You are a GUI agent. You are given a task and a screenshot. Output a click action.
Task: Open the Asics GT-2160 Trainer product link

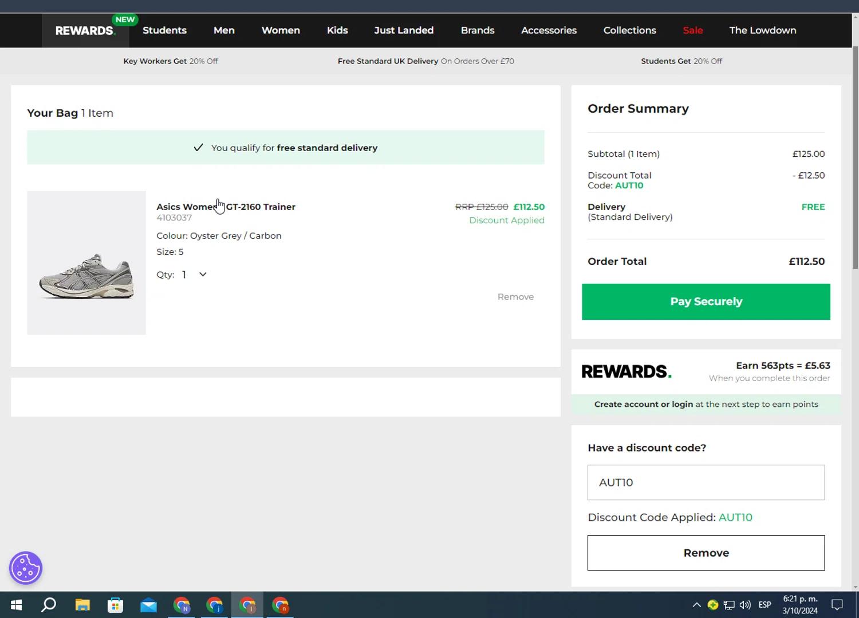point(226,207)
